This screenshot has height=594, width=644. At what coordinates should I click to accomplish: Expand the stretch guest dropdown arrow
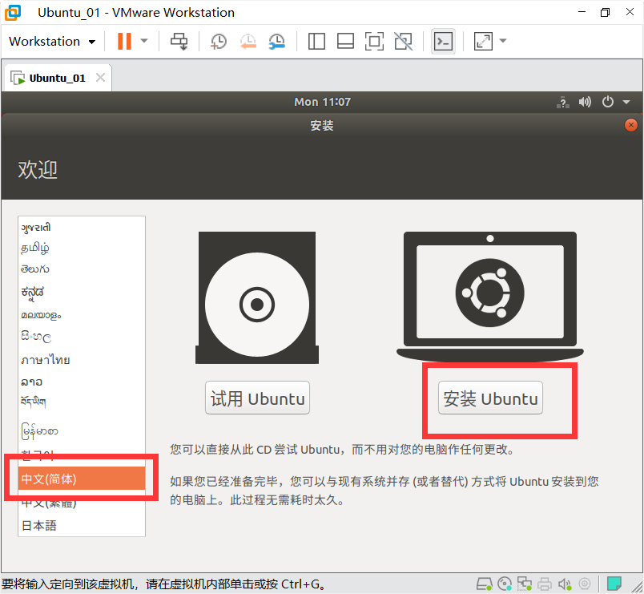click(x=503, y=41)
